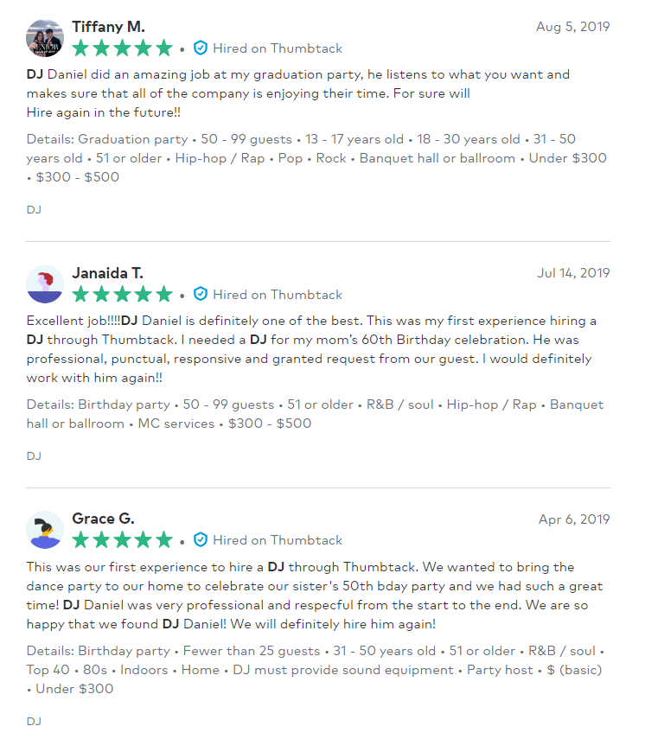Click verified shield icon on Grace's review
Viewport: 645px width, 739px height.
pyautogui.click(x=201, y=540)
